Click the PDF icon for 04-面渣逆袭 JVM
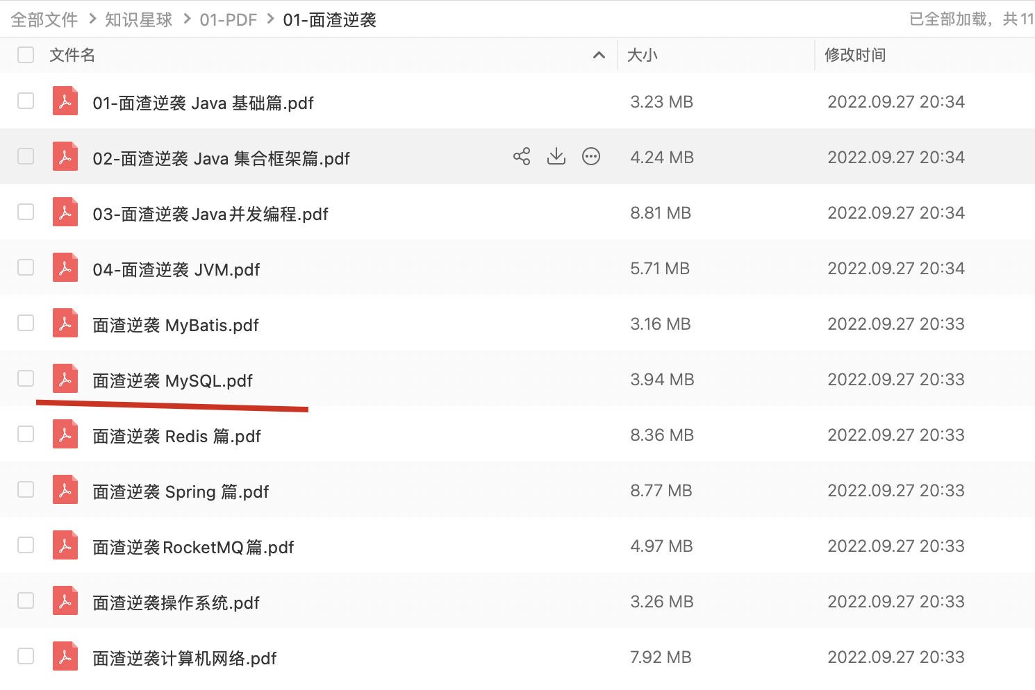 (x=65, y=267)
